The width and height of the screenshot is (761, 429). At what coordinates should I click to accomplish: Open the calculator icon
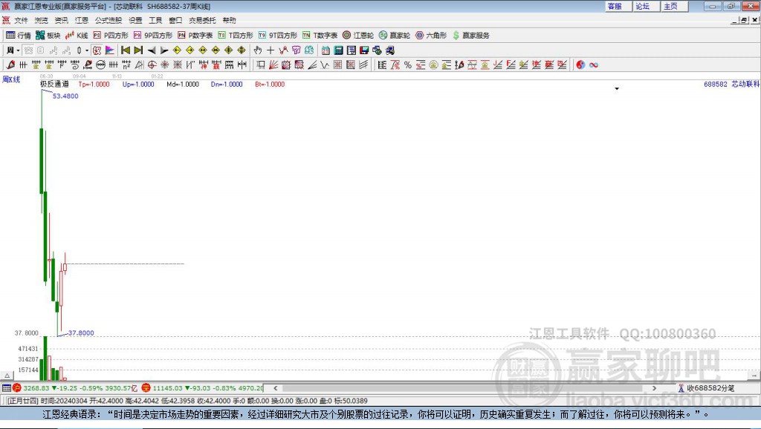pyautogui.click(x=338, y=50)
